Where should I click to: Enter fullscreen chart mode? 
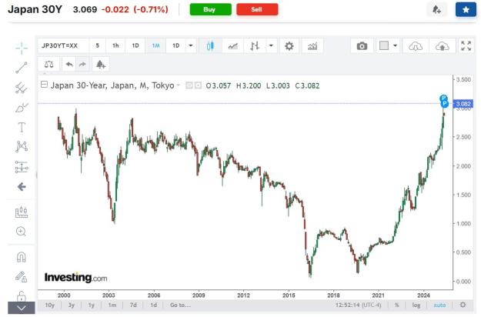click(x=466, y=46)
